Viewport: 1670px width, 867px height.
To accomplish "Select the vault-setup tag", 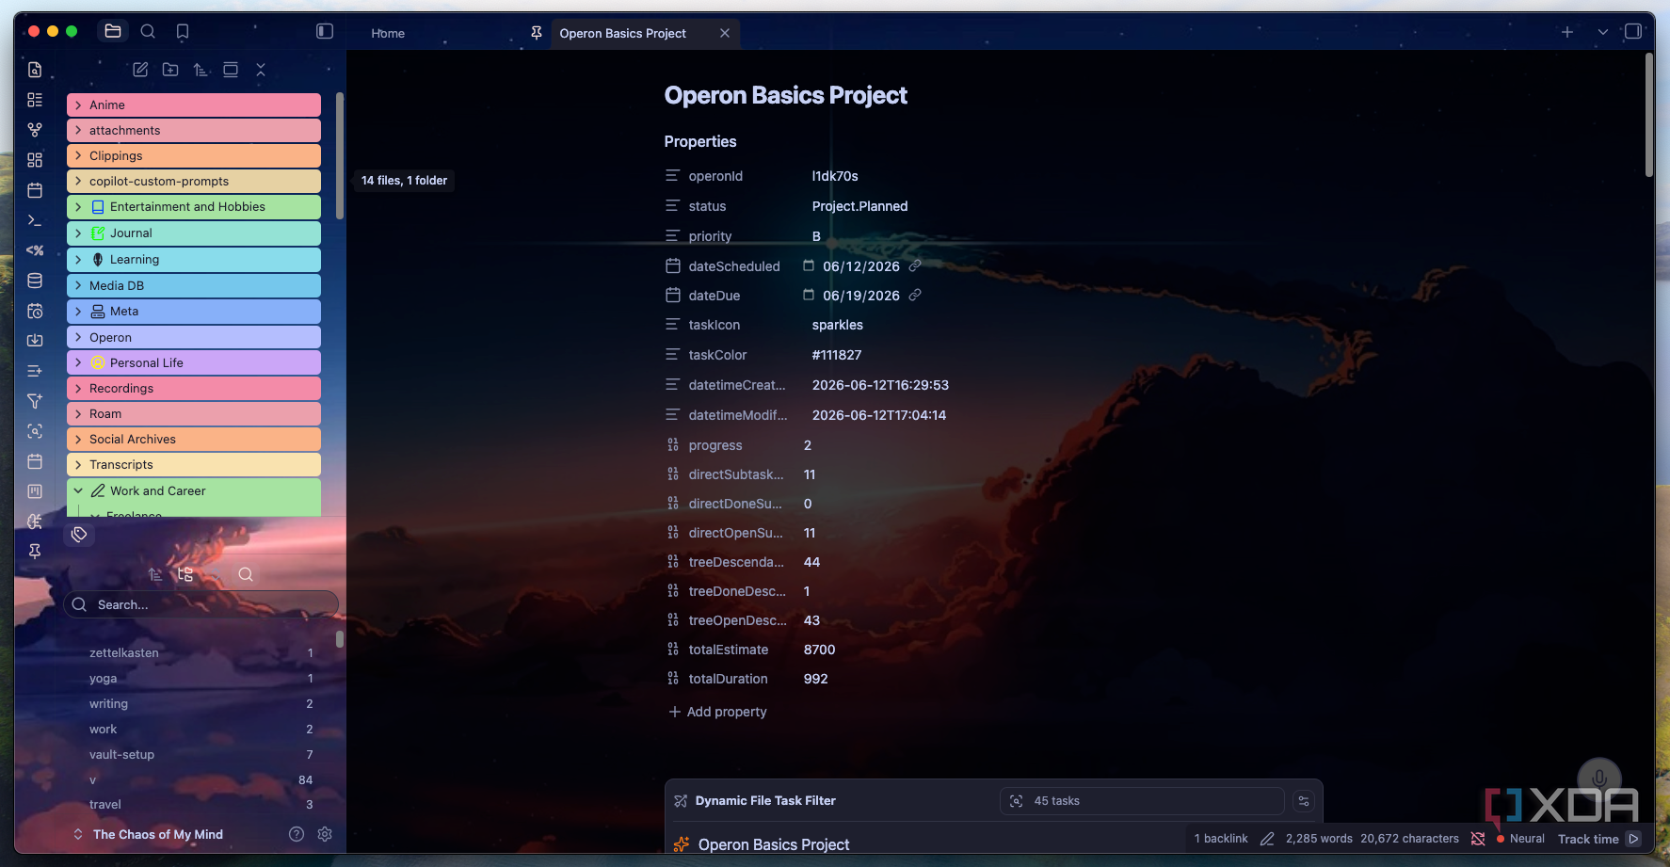I will (x=121, y=754).
